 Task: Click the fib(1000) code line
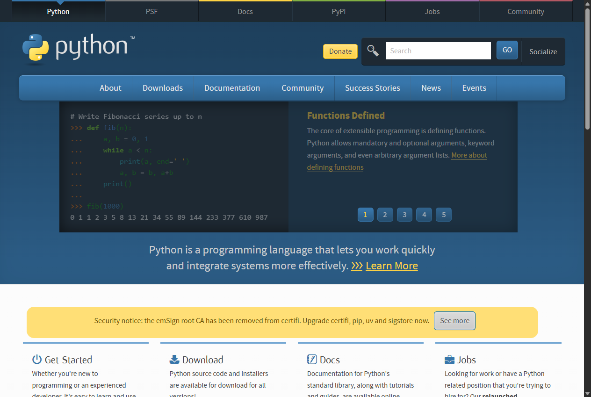97,206
